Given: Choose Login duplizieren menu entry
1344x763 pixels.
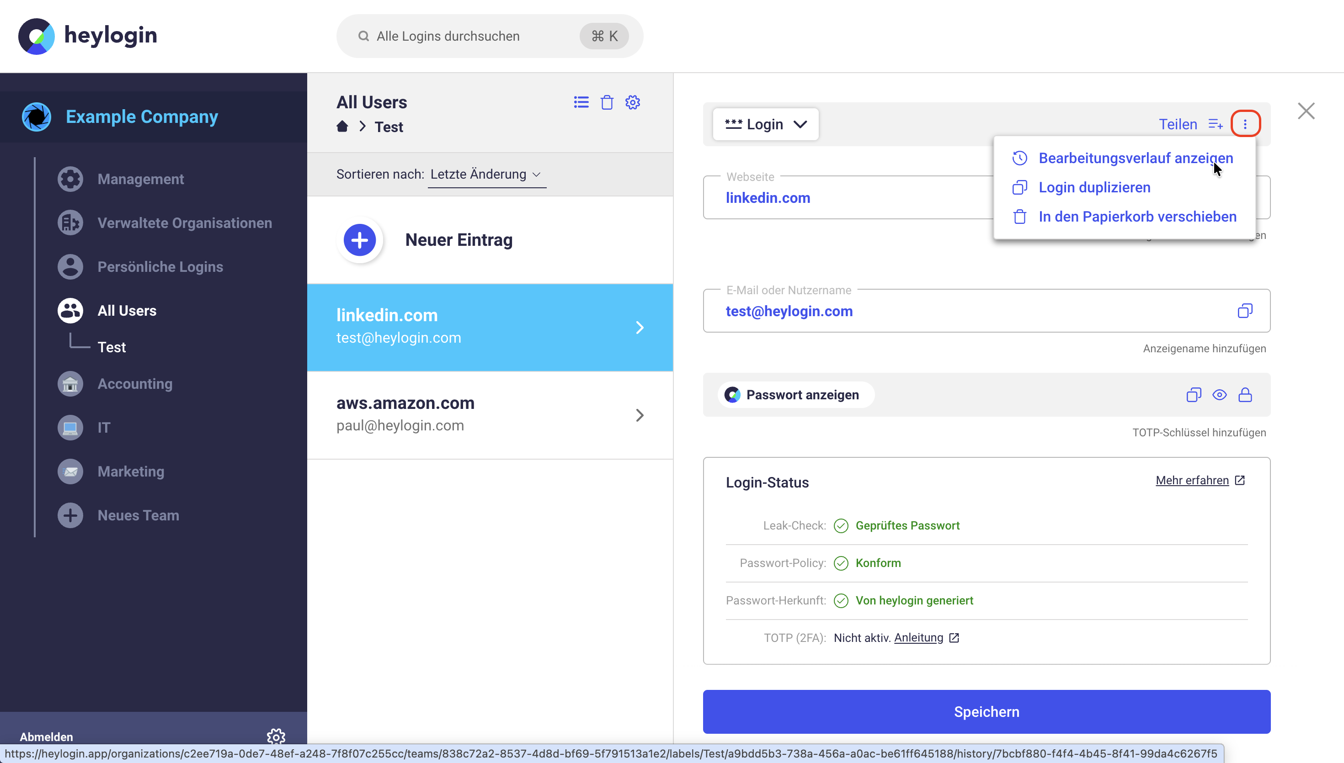Looking at the screenshot, I should [1094, 187].
